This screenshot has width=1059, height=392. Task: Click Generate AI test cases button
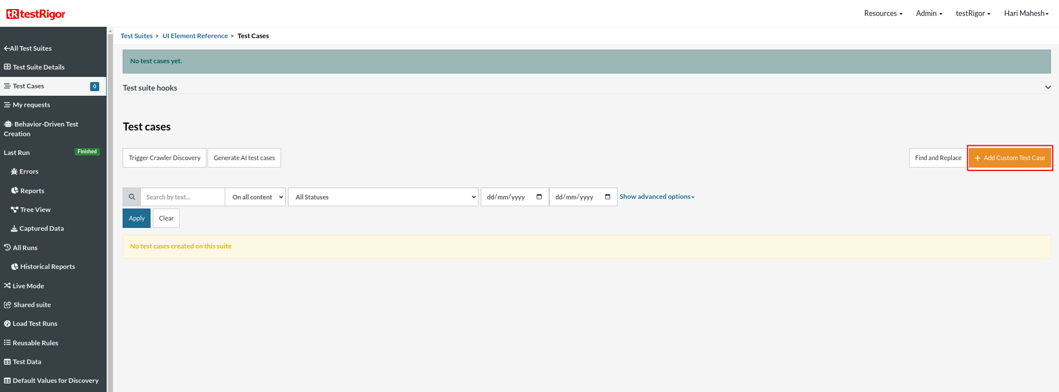[244, 158]
